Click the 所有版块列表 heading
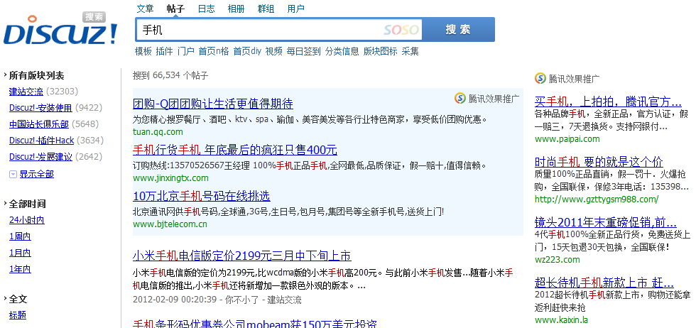 37,76
